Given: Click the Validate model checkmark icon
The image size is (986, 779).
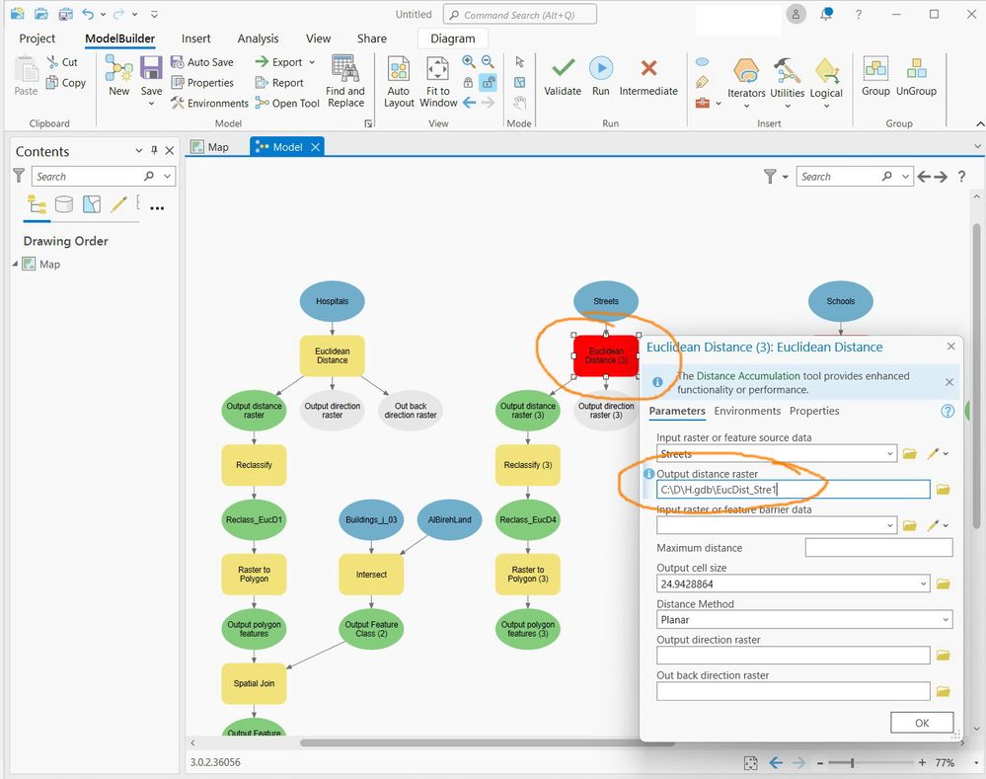Looking at the screenshot, I should (x=563, y=69).
